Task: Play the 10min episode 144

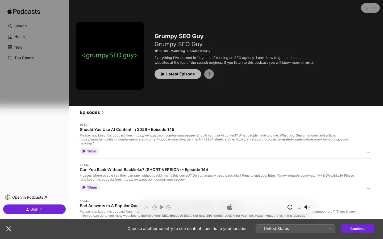Action: (x=90, y=187)
